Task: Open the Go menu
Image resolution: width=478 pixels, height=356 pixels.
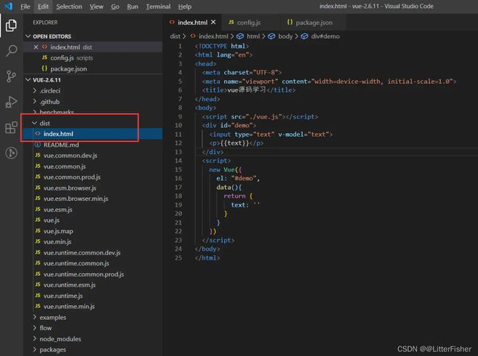Action: pyautogui.click(x=115, y=7)
